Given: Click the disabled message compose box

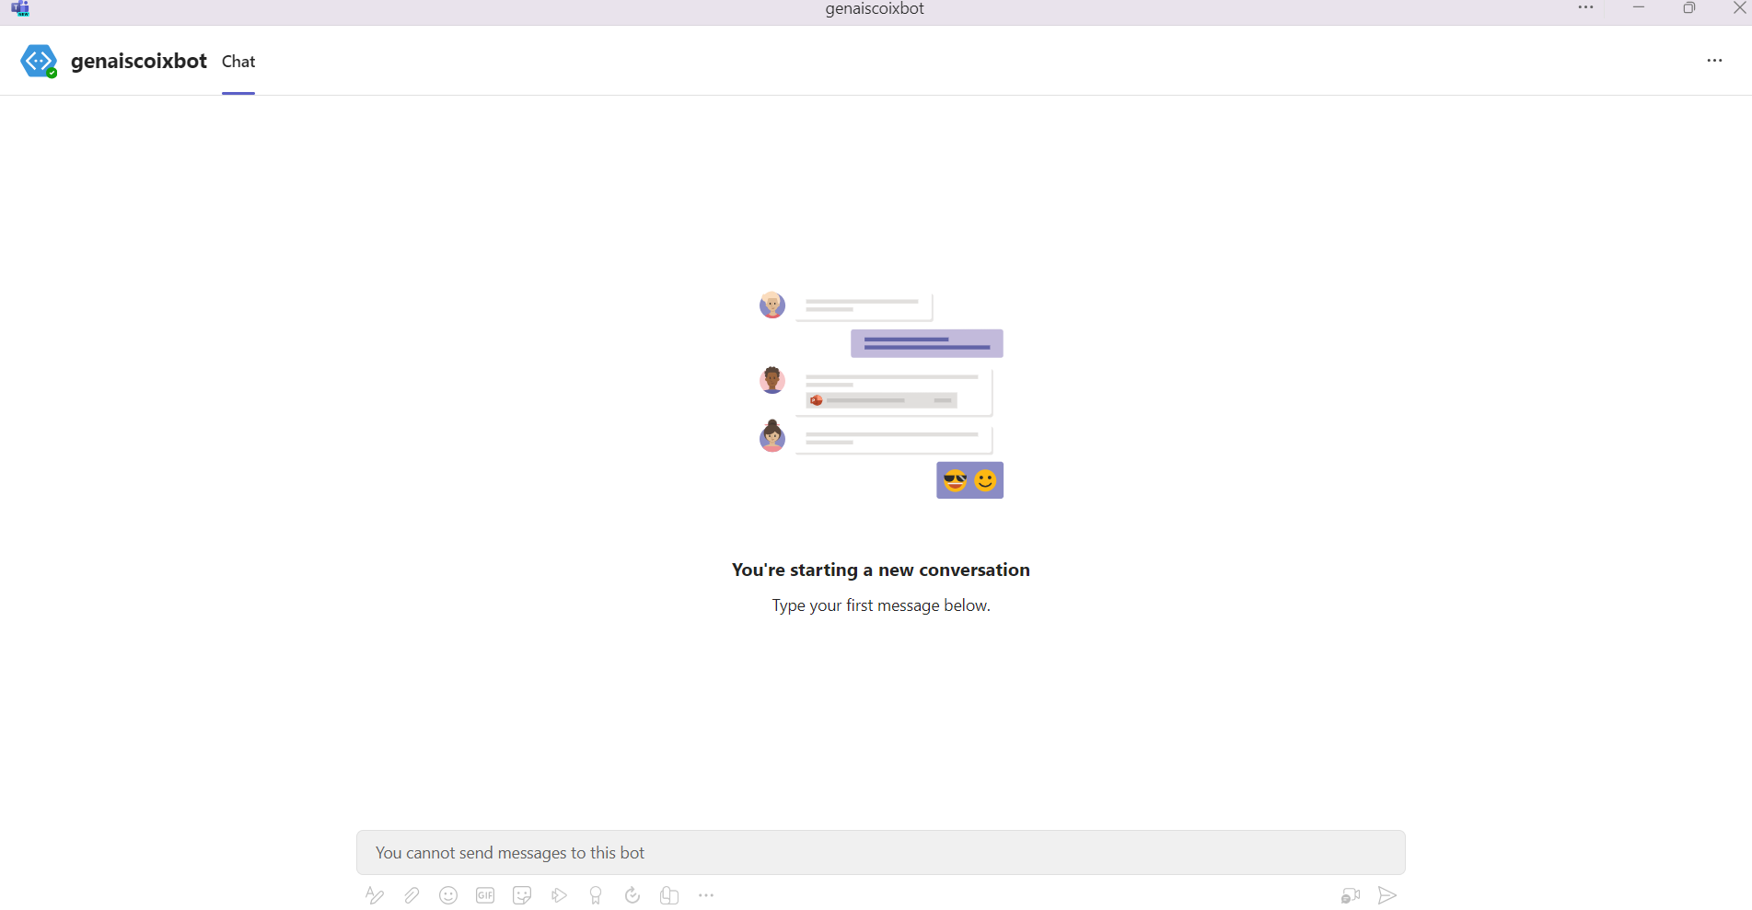Looking at the screenshot, I should coord(881,853).
